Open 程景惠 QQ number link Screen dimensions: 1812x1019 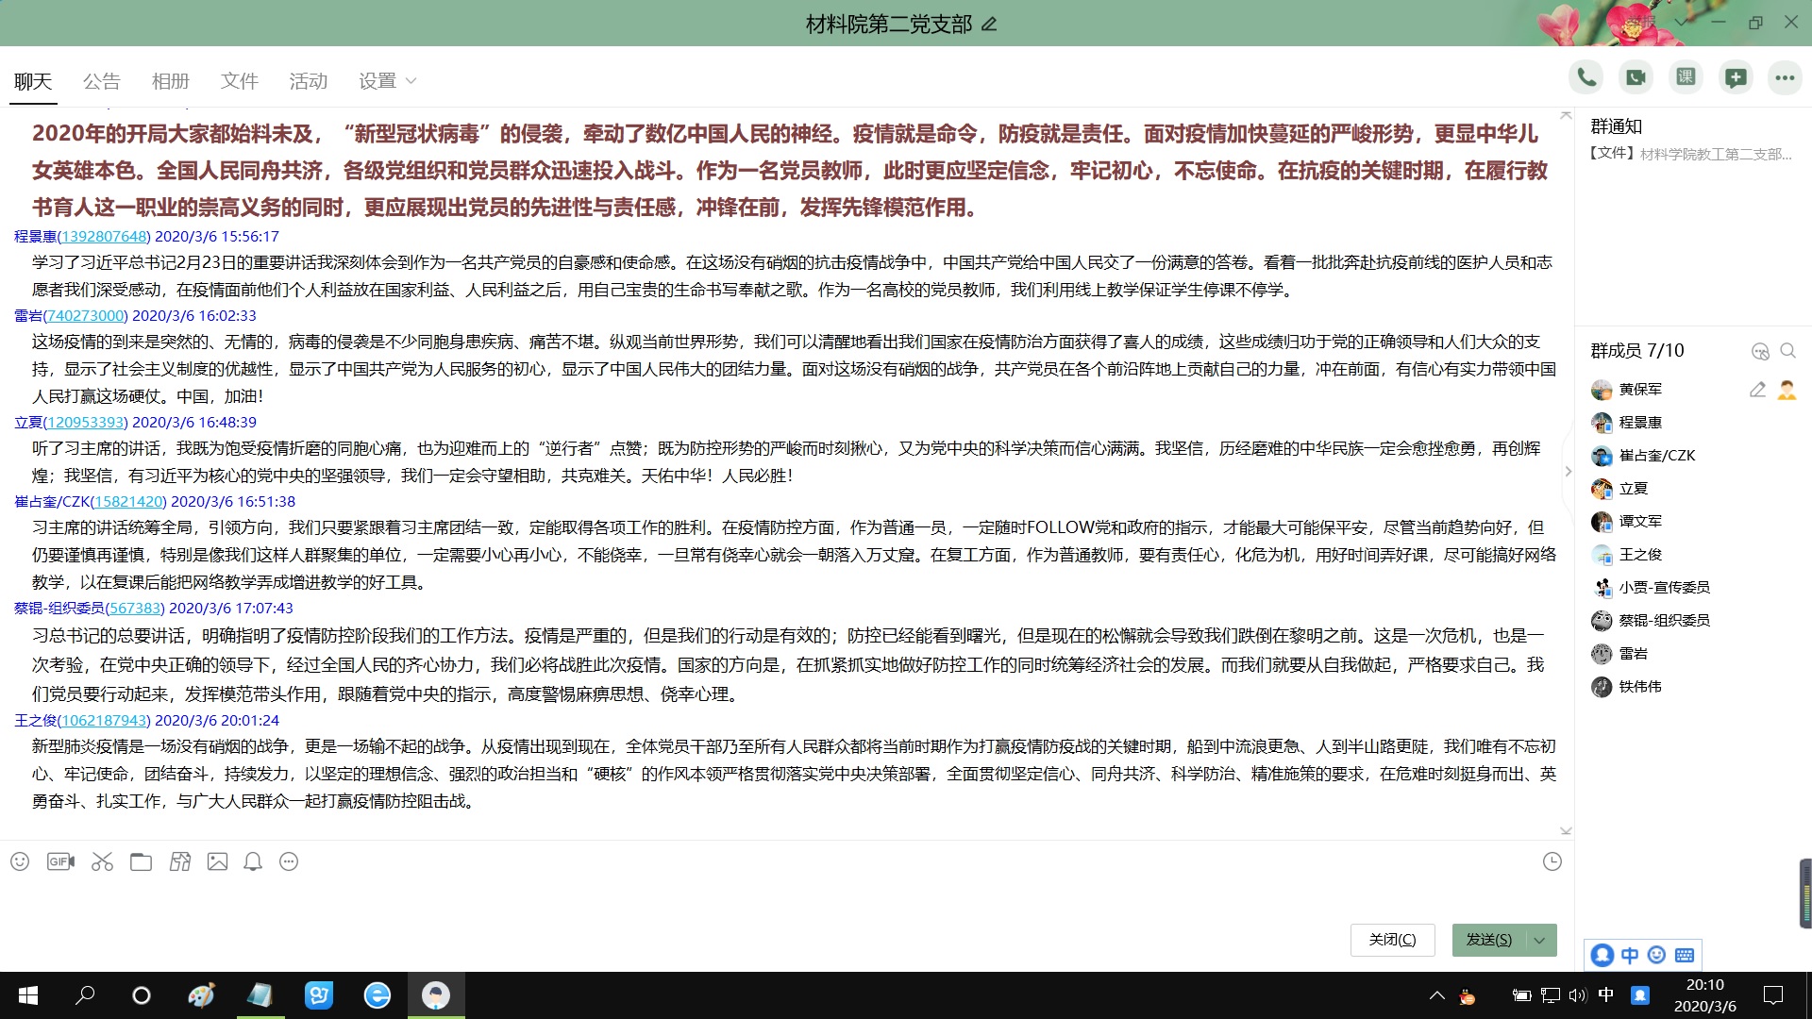(x=104, y=237)
